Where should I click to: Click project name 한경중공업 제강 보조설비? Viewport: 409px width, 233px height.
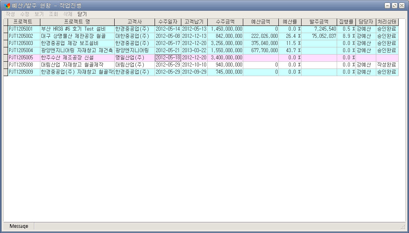point(77,43)
